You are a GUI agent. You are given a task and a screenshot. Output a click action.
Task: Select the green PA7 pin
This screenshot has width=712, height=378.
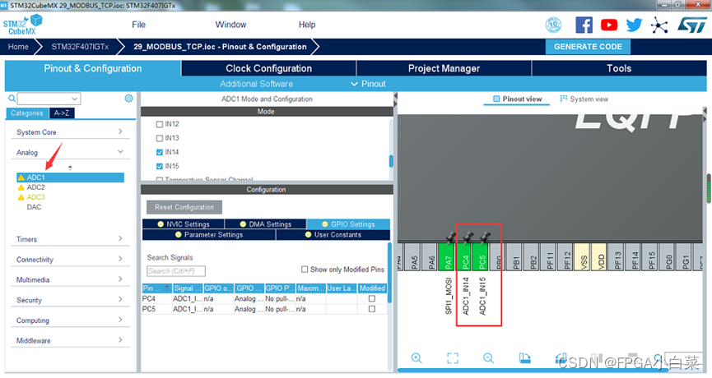coord(448,257)
